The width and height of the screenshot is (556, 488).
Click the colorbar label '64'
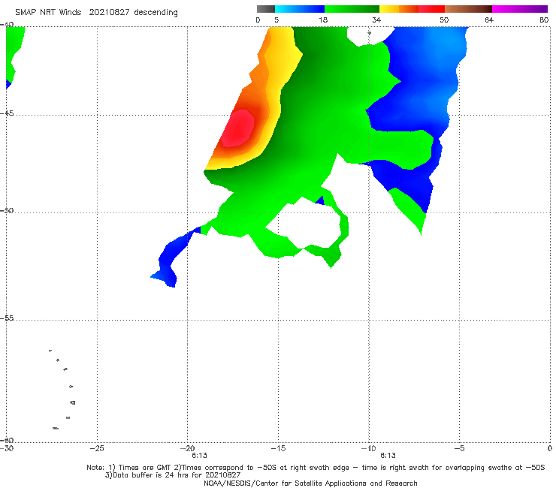[x=489, y=20]
